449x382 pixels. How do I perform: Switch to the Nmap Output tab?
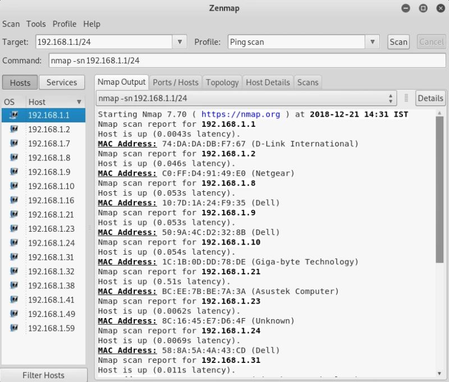click(x=121, y=82)
